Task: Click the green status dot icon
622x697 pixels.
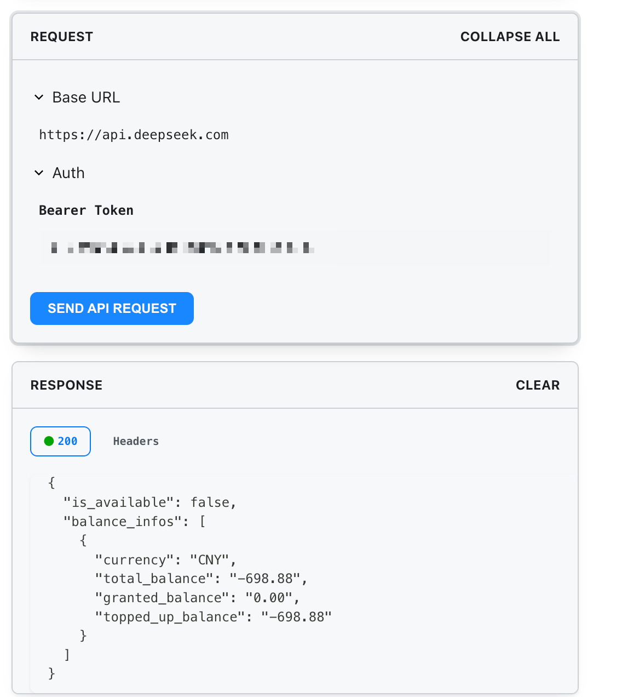Action: 49,441
